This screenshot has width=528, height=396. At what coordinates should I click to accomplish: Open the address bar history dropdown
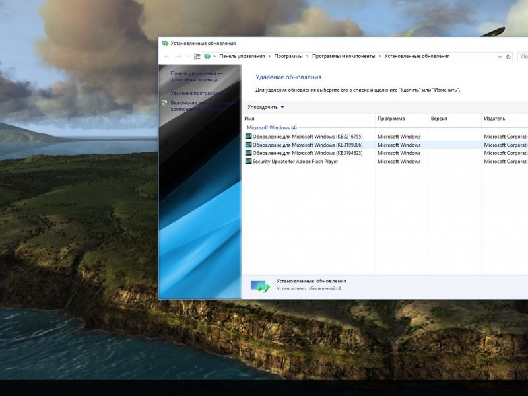tap(500, 57)
